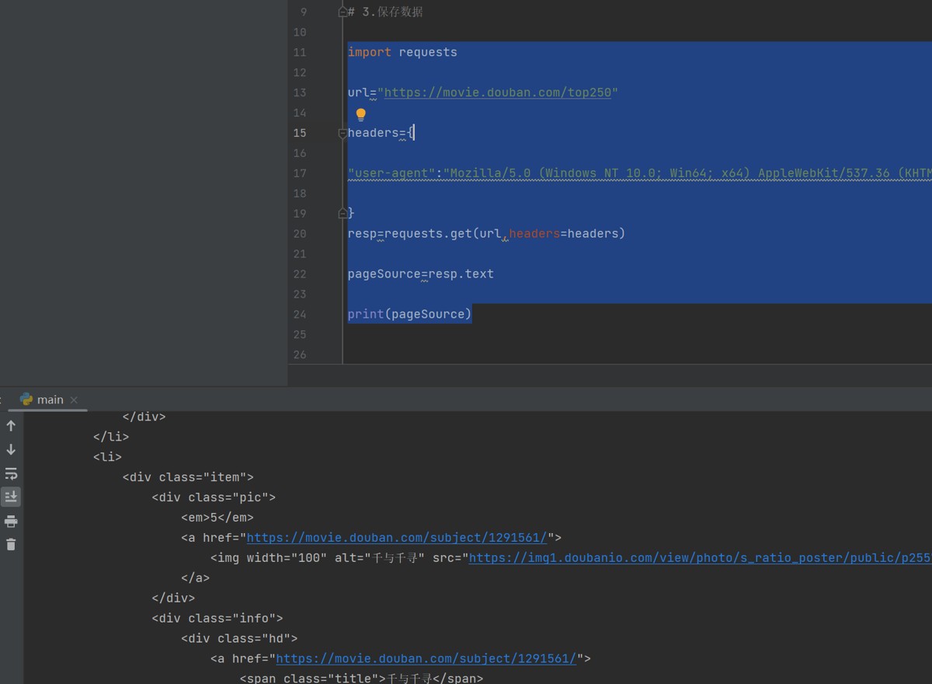Screen dimensions: 932x684
Task: Click the print console output icon
Action: [11, 521]
